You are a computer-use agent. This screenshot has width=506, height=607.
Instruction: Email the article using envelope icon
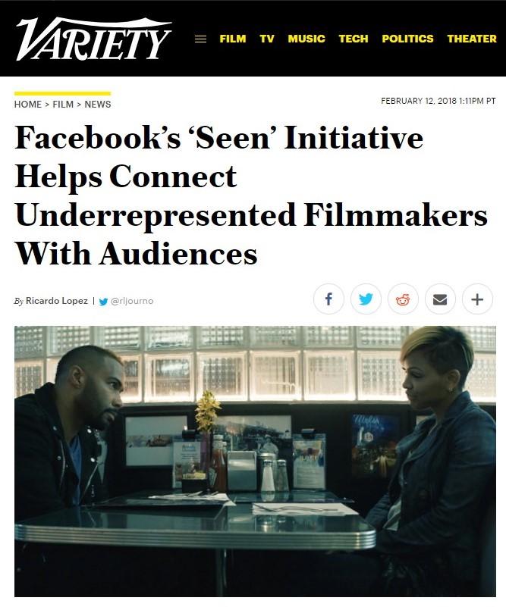pos(440,299)
